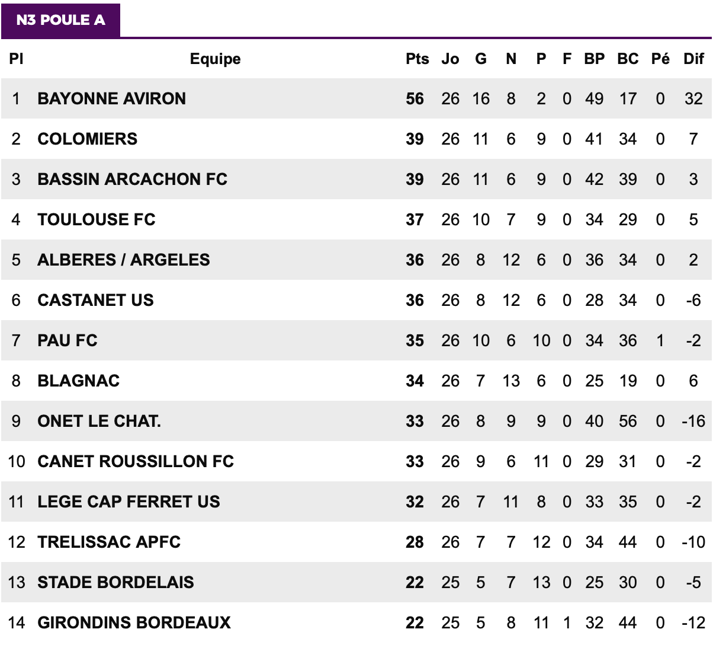
Task: Choose PAU FC in the table
Action: coord(67,340)
